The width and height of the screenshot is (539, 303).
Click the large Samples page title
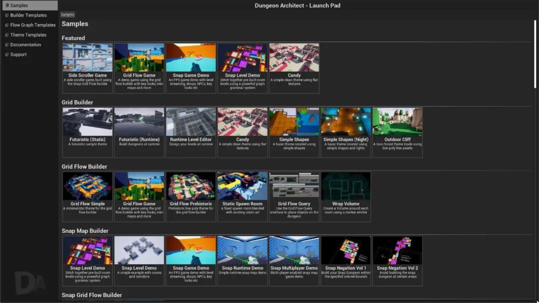point(75,24)
